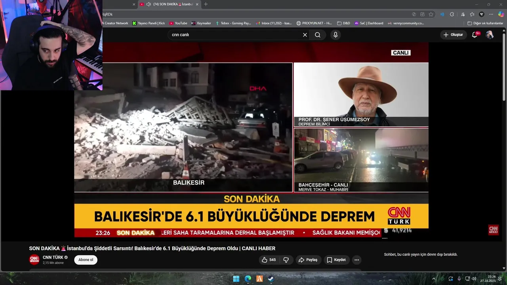Click the CNN watermark icon at video corner
The height and width of the screenshot is (285, 507).
pyautogui.click(x=493, y=230)
